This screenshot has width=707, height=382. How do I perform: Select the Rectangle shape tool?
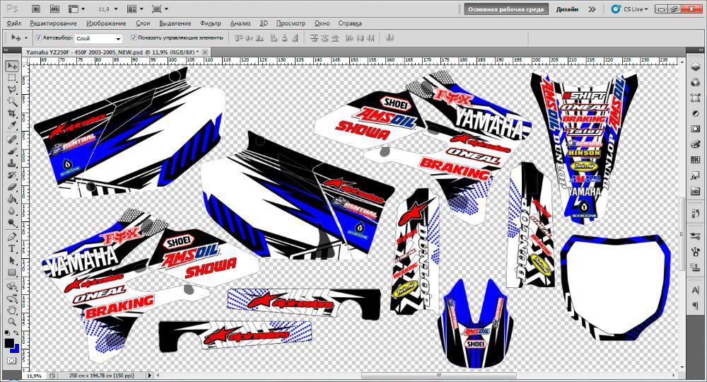[12, 272]
